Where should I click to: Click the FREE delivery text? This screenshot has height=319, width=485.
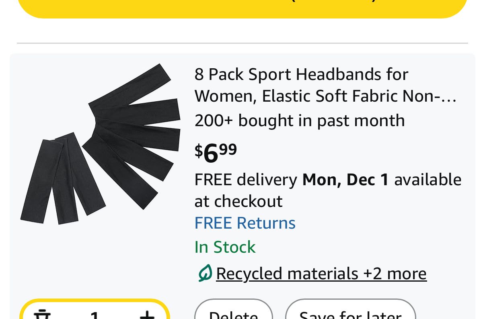coord(246,180)
